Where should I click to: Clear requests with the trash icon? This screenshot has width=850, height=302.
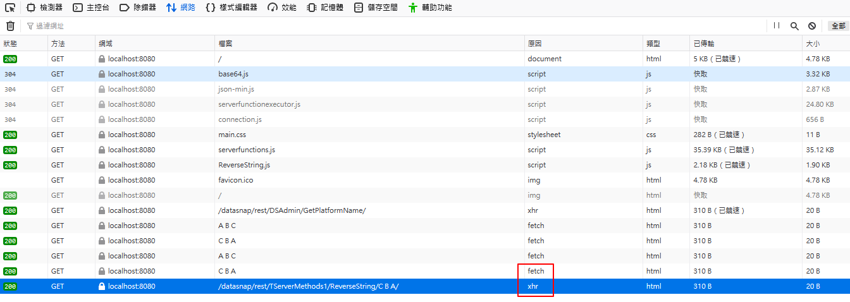(x=10, y=26)
